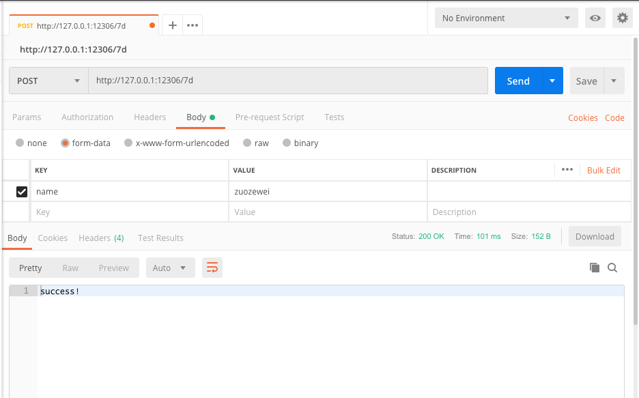Open the Pre-request Script tab
This screenshot has width=639, height=398.
coord(270,117)
